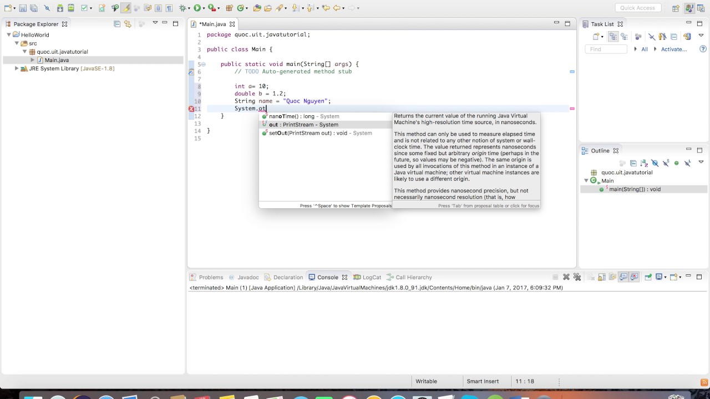Switch to the LogCat tab

coord(367,277)
